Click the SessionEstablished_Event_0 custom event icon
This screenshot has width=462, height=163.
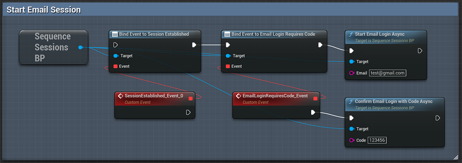click(x=120, y=96)
